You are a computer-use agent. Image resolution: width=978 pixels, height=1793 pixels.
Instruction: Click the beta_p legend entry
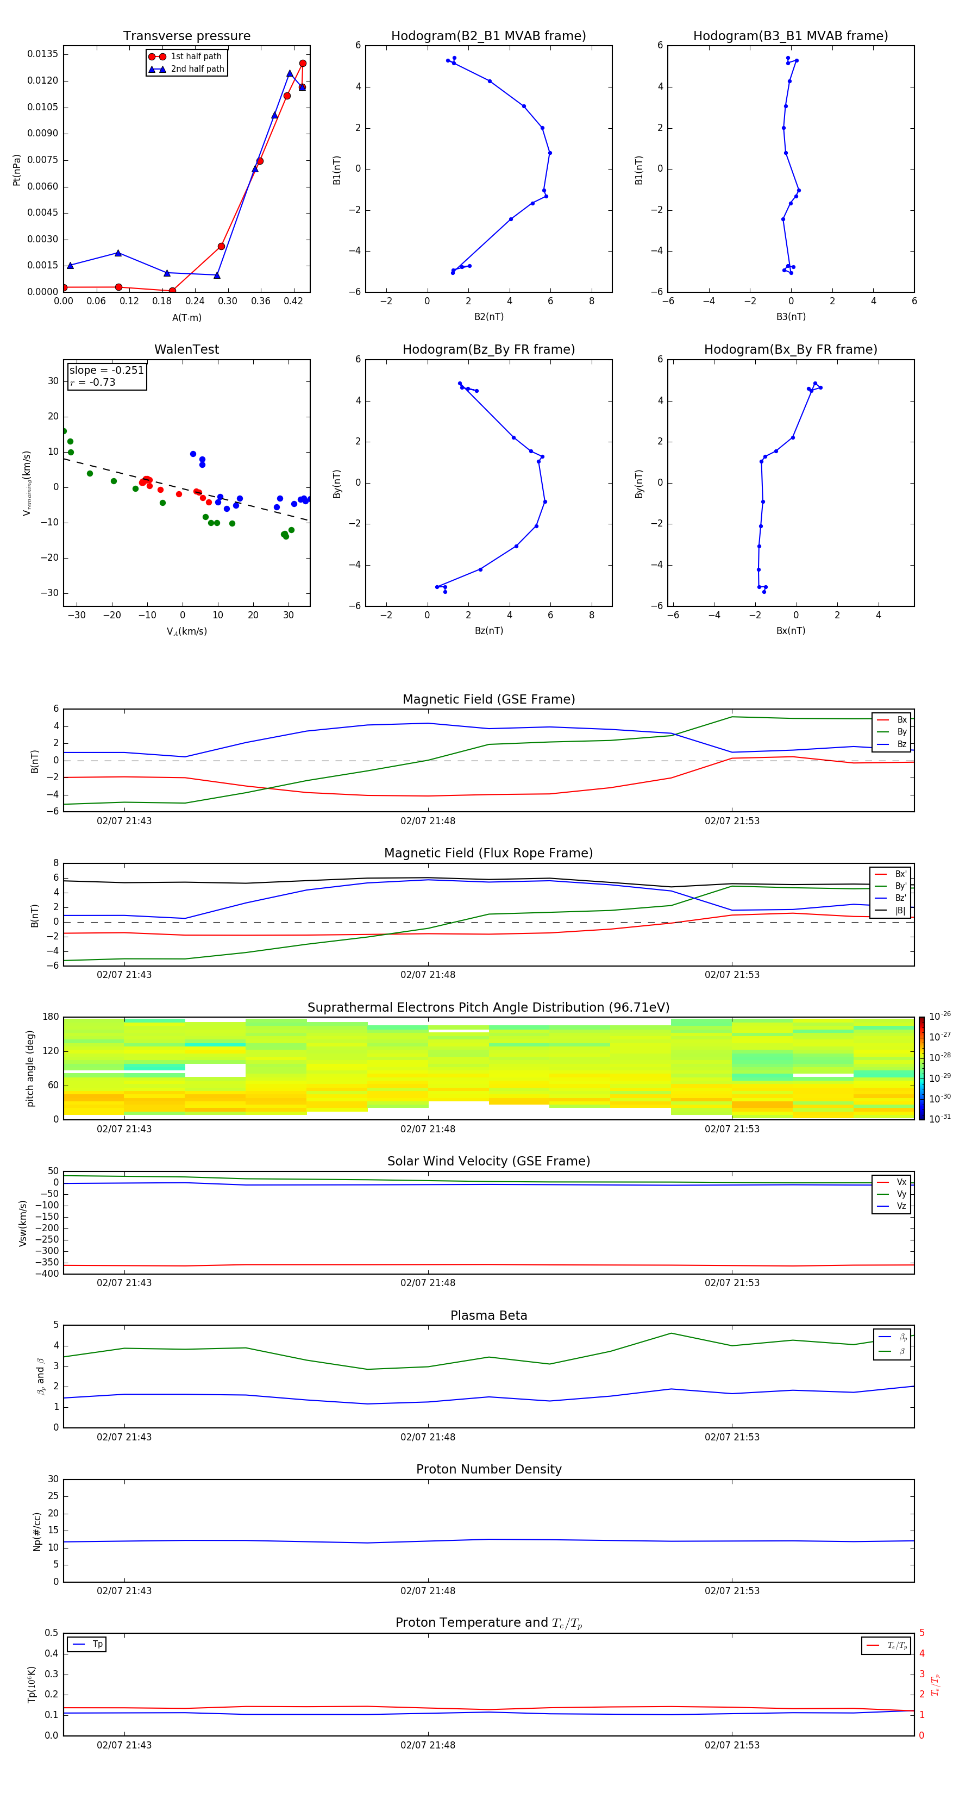pyautogui.click(x=893, y=1337)
